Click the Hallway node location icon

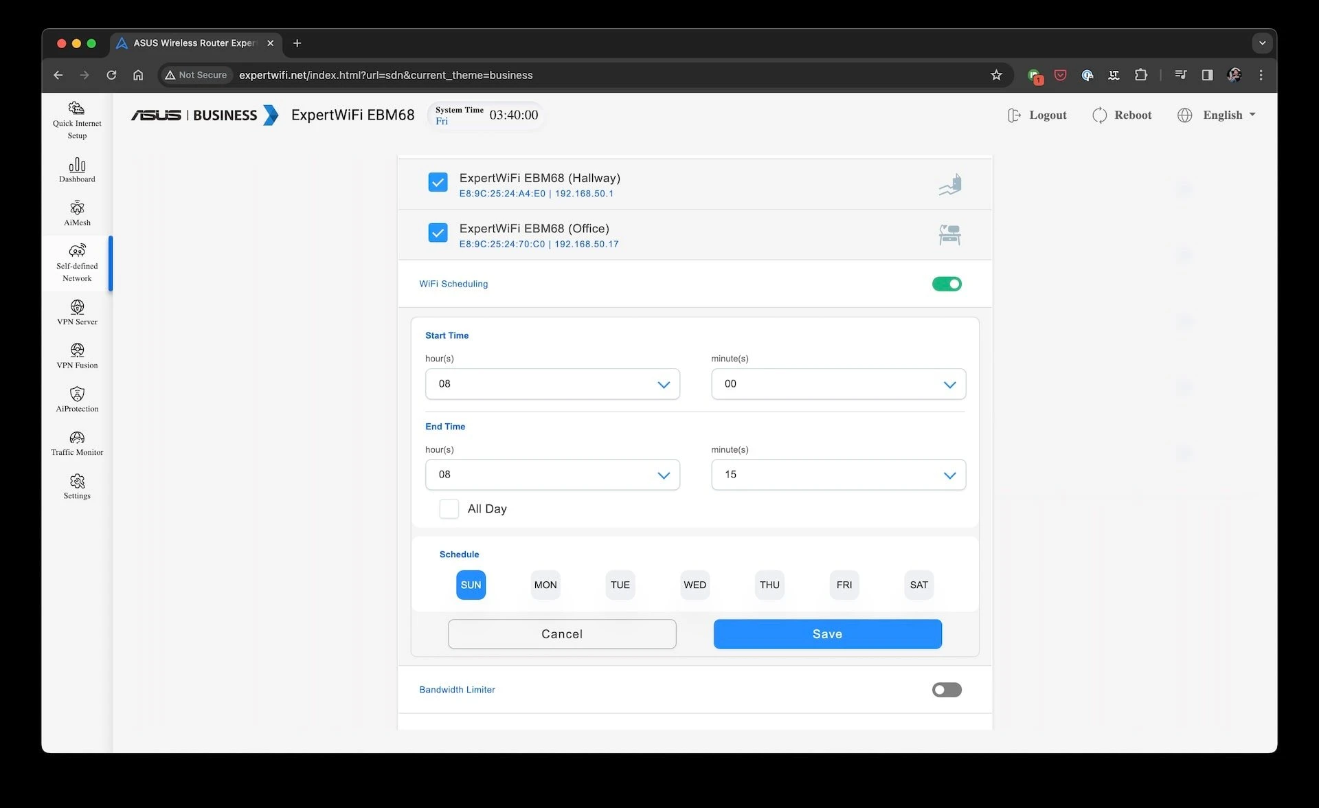(949, 184)
